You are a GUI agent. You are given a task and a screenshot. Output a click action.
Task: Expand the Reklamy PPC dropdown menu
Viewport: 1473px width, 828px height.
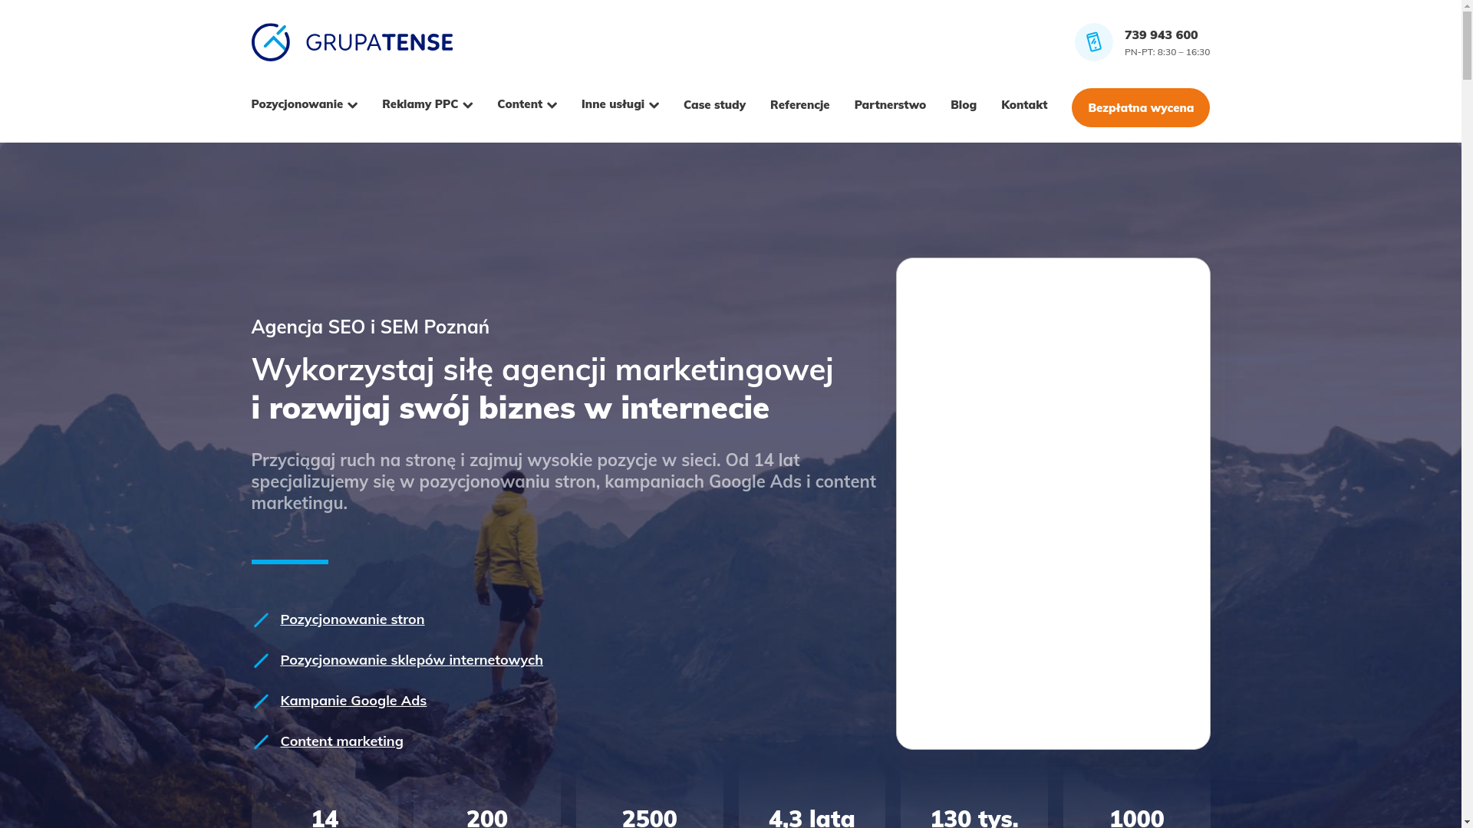(x=427, y=104)
